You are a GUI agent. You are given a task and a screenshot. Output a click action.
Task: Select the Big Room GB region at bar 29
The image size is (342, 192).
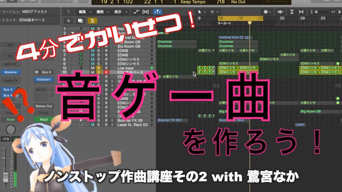[320, 111]
